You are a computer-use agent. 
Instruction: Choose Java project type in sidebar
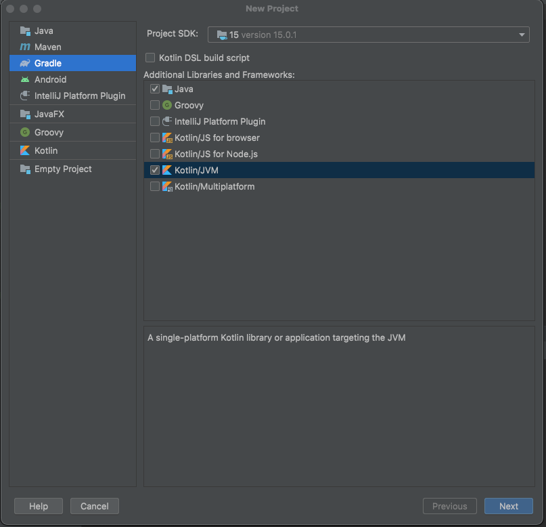(43, 31)
